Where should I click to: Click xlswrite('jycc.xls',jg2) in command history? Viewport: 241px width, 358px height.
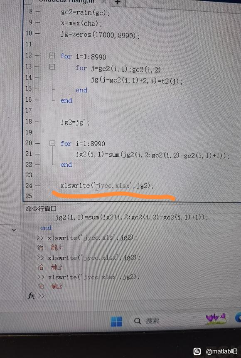92,238
